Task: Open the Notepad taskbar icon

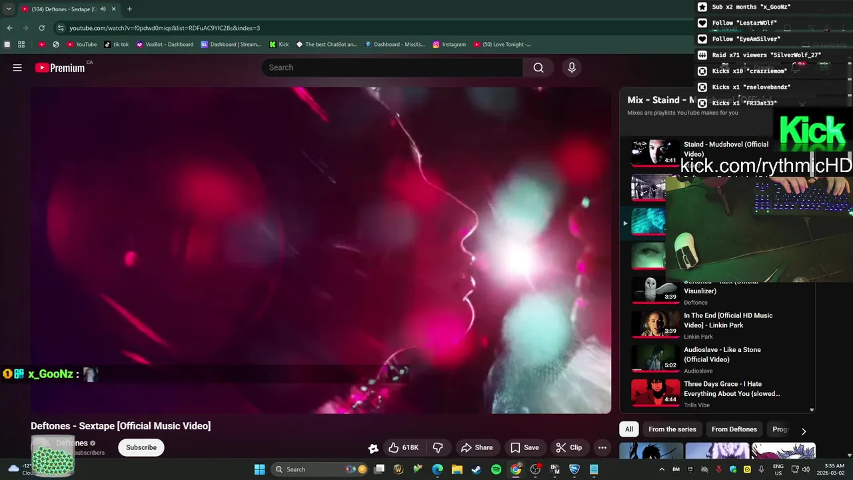Action: [594, 469]
